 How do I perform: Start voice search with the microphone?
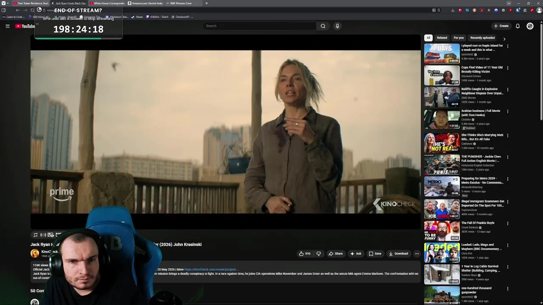337,26
